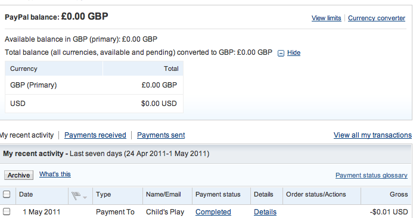Switch to Payments received tab

pyautogui.click(x=95, y=135)
